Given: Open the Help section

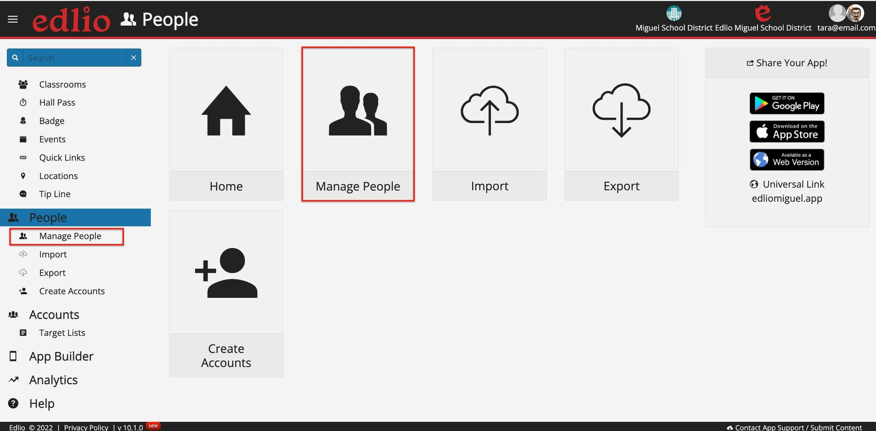Looking at the screenshot, I should [42, 404].
